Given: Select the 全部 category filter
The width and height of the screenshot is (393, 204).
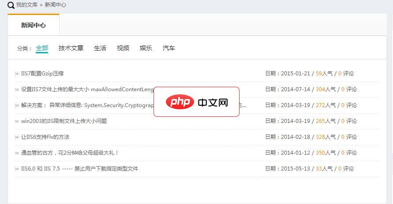Looking at the screenshot, I should pyautogui.click(x=42, y=48).
